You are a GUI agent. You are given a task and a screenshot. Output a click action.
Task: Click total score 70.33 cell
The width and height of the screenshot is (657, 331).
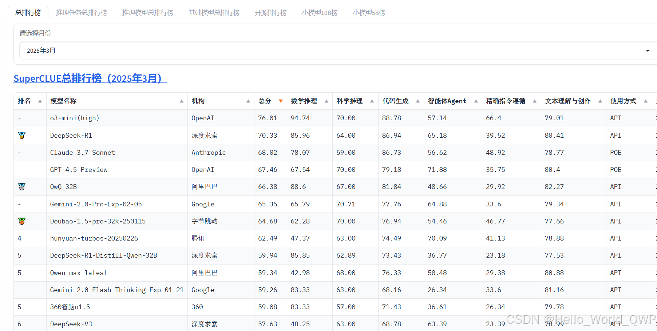[x=270, y=136]
